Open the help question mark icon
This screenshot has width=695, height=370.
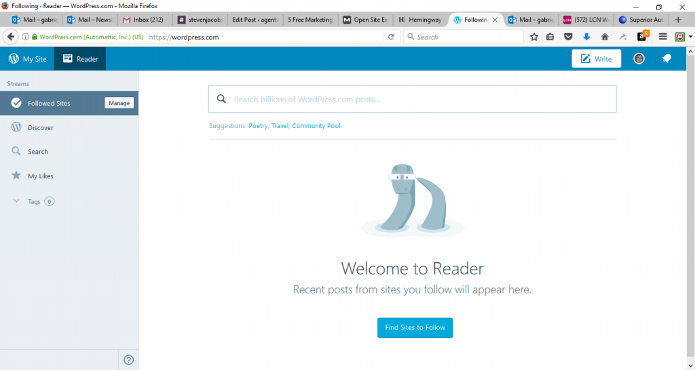128,359
